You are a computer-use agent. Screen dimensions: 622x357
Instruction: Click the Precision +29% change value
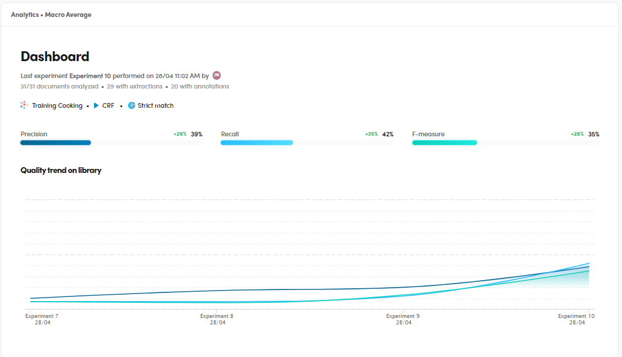coord(180,134)
